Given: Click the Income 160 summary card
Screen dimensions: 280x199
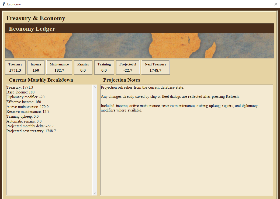Looking at the screenshot, I should coord(36,67).
